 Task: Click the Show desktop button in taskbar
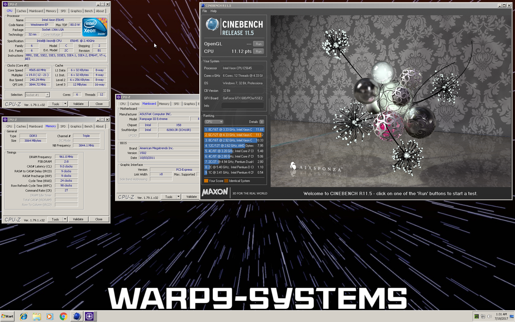(x=512, y=316)
